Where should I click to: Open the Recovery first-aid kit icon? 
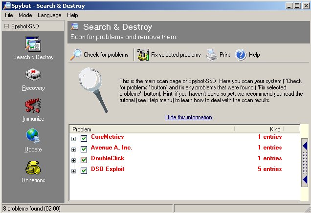coord(33,75)
